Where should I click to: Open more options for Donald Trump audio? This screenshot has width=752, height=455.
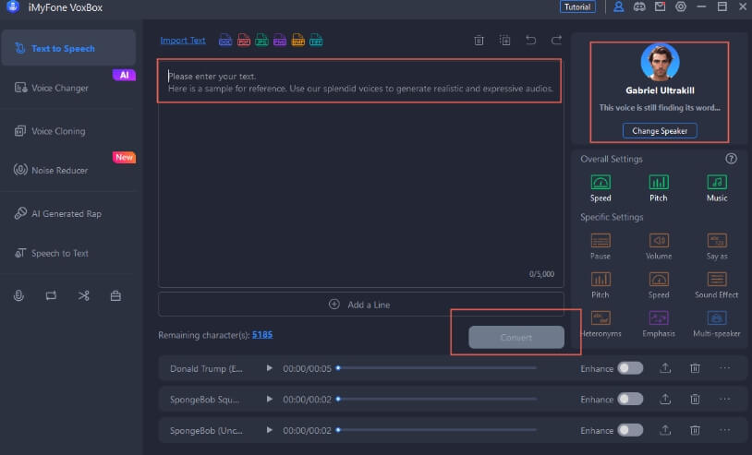(724, 368)
